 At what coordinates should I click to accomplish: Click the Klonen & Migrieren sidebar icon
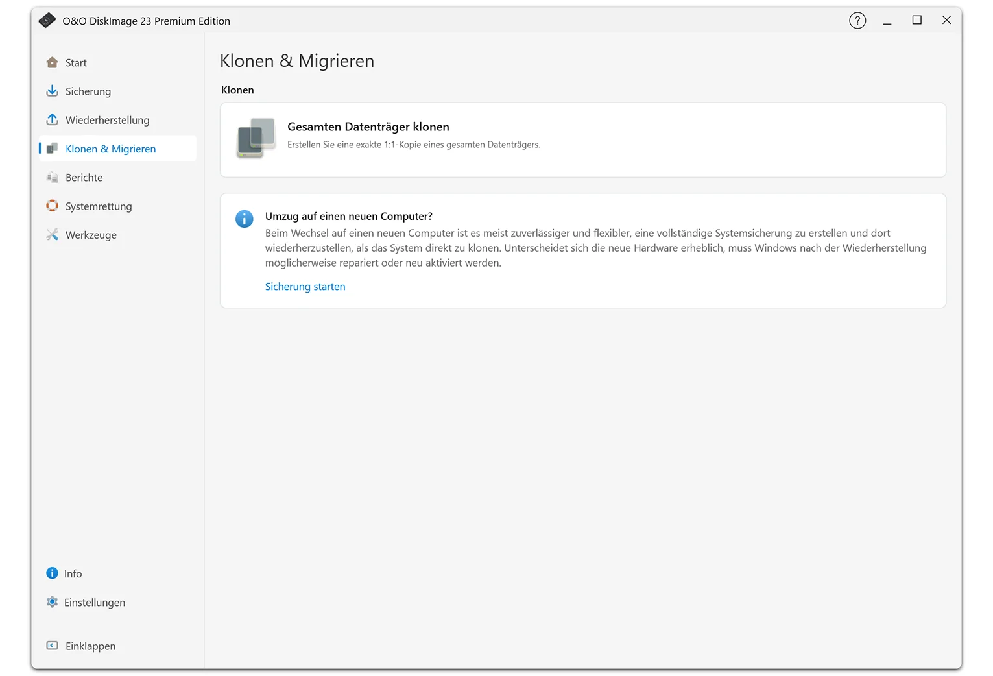[53, 149]
